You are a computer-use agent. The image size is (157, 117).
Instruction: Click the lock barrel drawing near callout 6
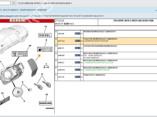[x=30, y=90]
